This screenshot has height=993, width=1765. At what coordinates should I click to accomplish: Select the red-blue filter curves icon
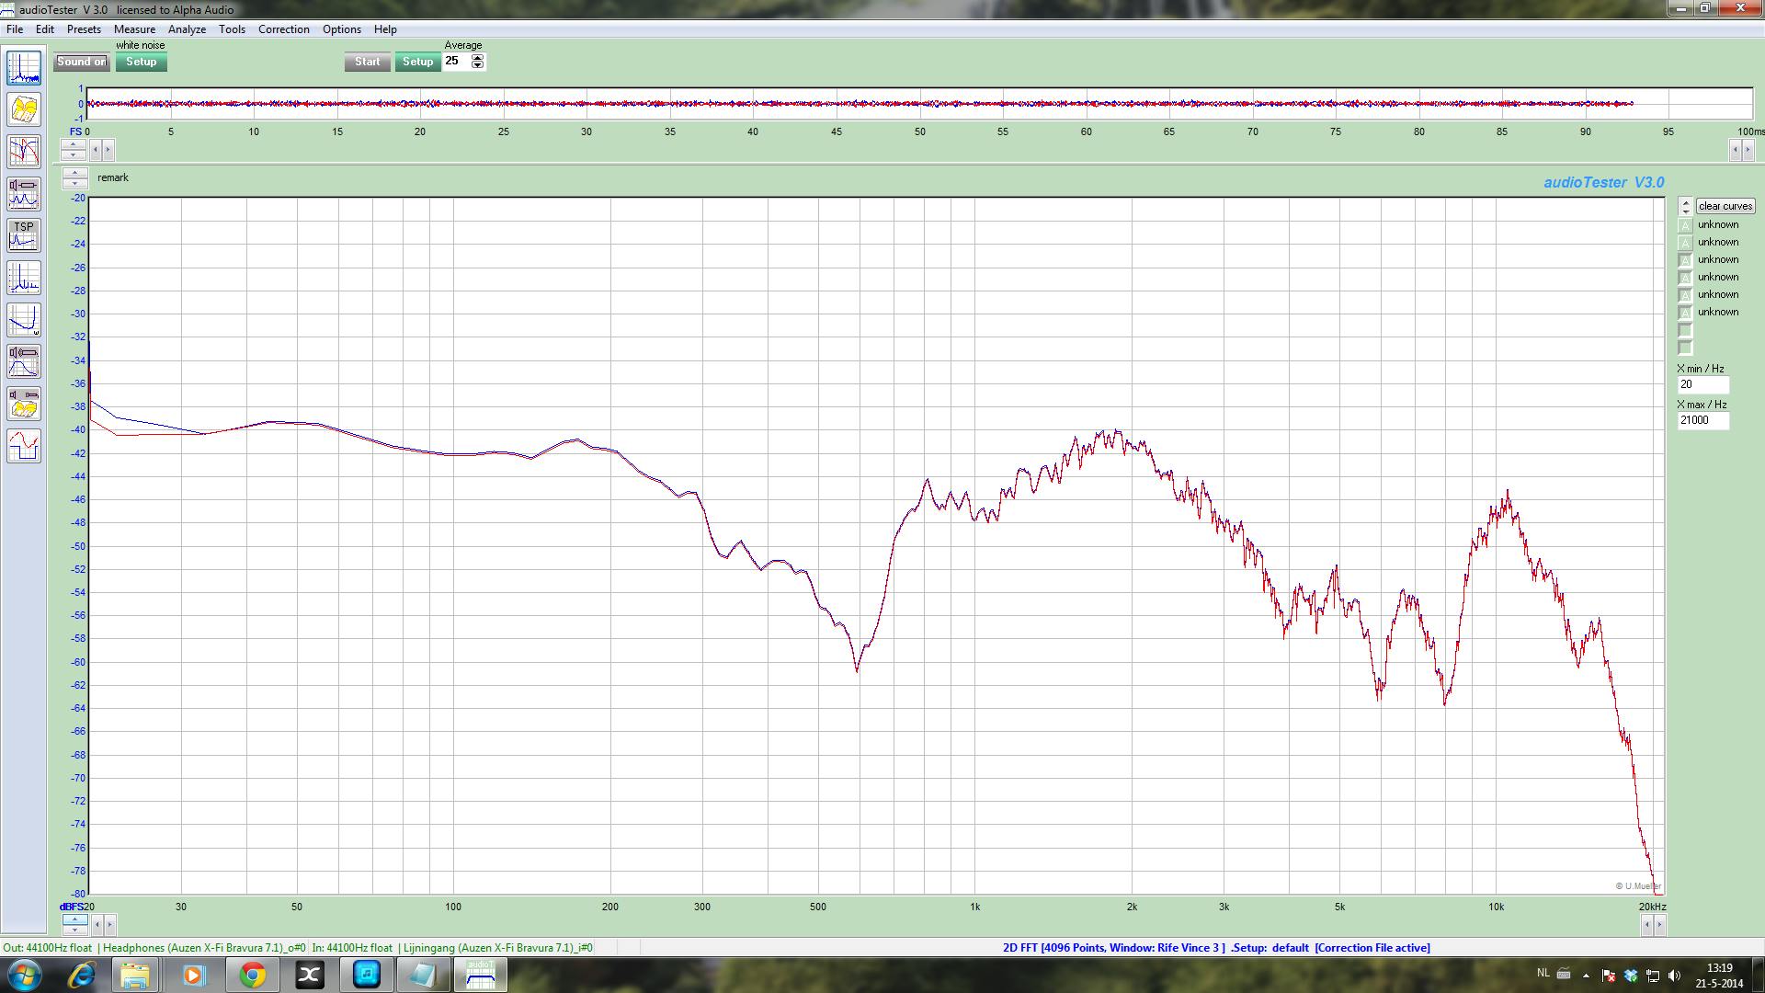point(24,152)
